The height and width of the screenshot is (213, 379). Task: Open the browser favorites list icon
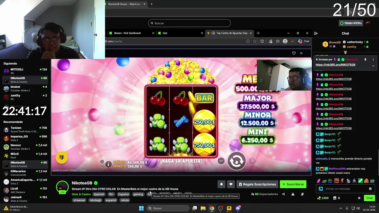[278, 41]
